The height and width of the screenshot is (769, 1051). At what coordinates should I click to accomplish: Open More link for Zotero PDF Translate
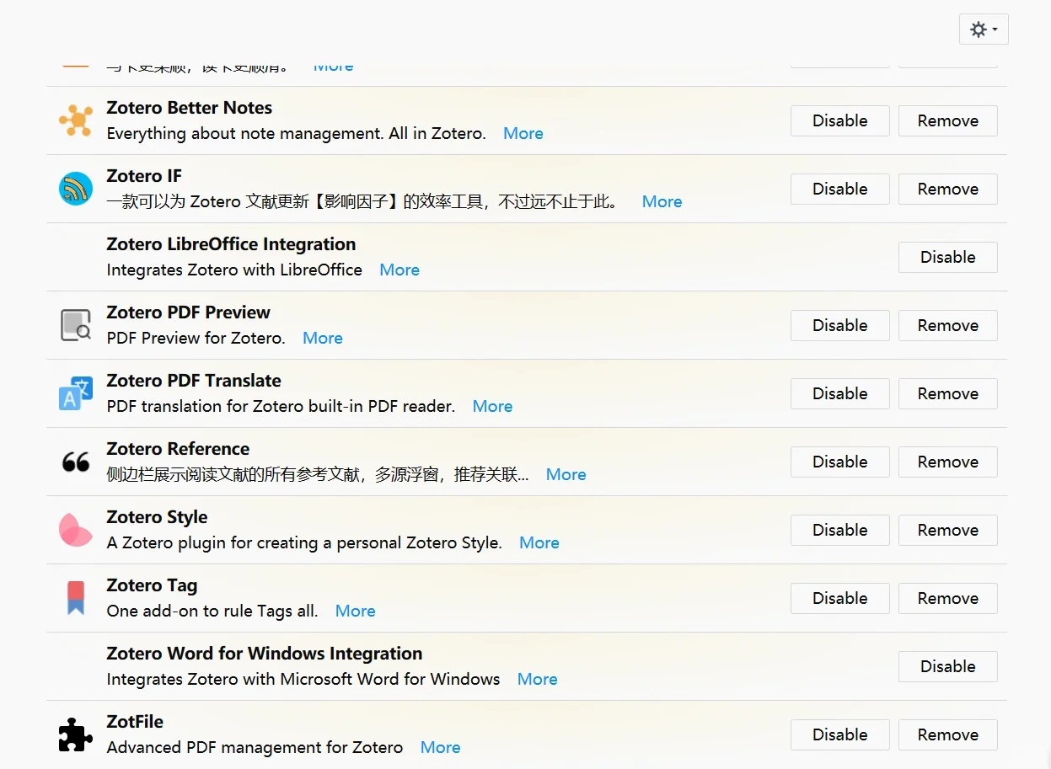pos(493,406)
